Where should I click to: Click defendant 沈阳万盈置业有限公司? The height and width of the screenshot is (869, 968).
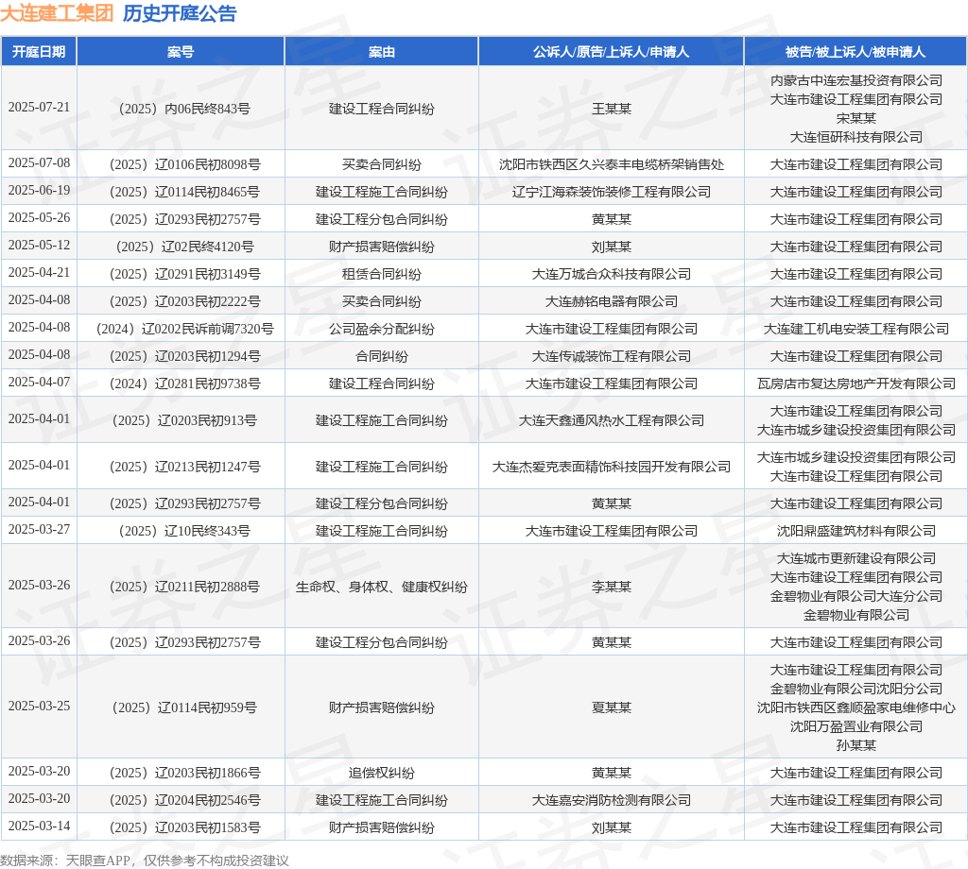856,726
